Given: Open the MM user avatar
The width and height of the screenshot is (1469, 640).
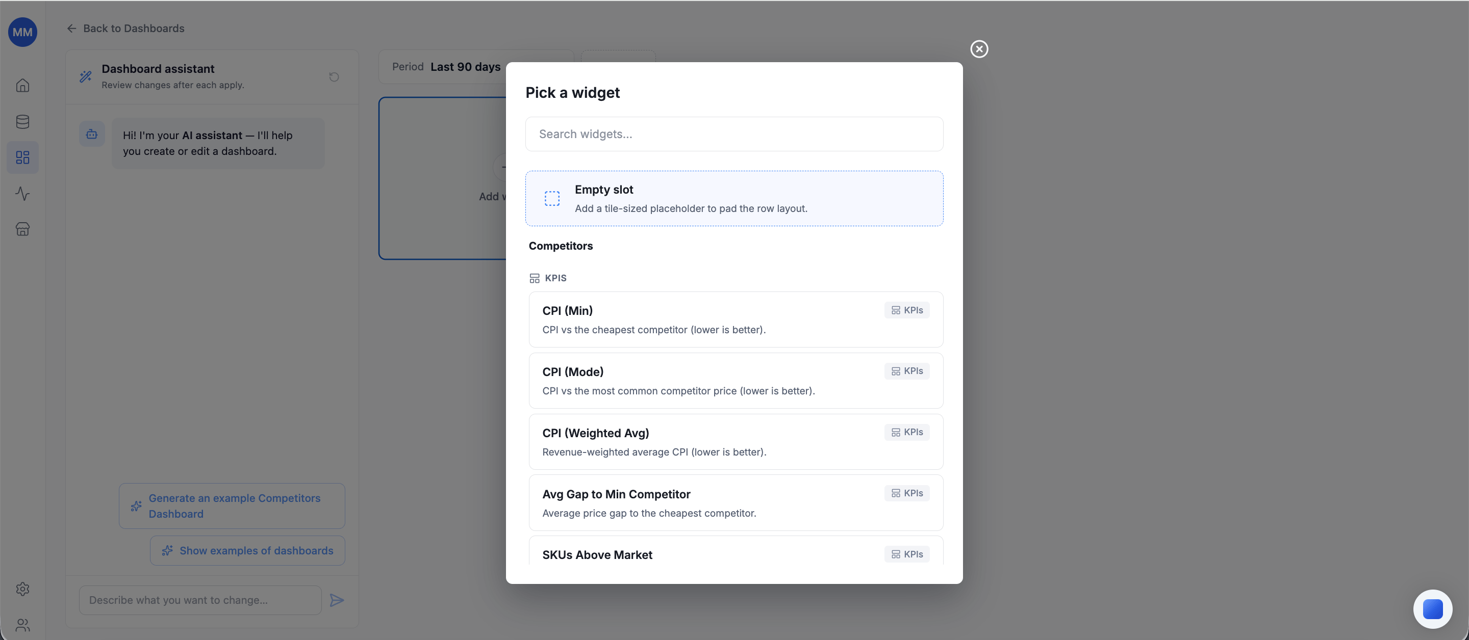Looking at the screenshot, I should pyautogui.click(x=23, y=32).
